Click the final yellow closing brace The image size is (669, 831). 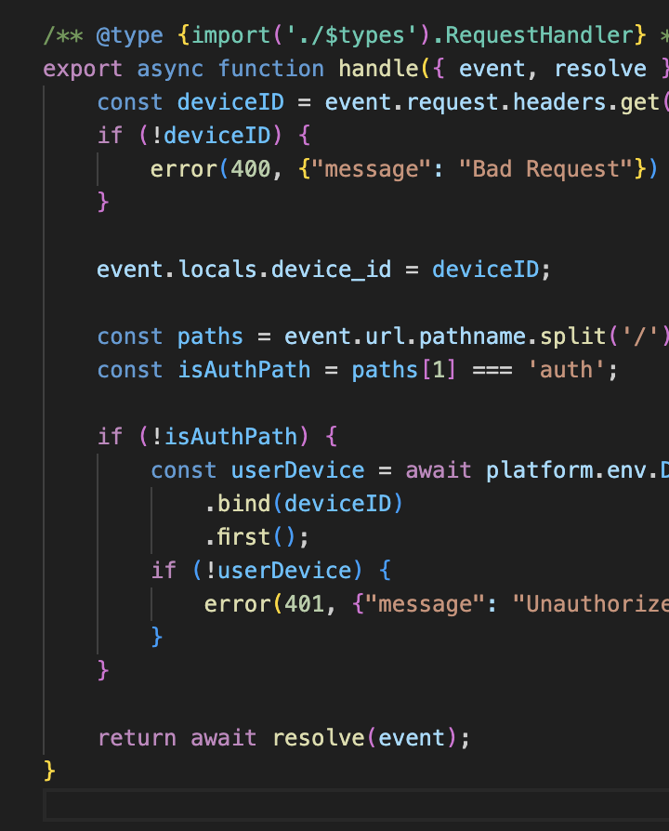pos(49,771)
